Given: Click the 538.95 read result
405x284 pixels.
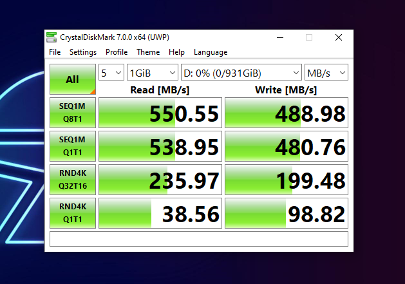Looking at the screenshot, I should click(x=160, y=146).
